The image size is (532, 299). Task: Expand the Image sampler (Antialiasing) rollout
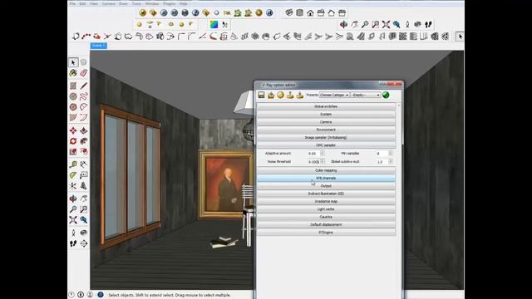(x=326, y=138)
